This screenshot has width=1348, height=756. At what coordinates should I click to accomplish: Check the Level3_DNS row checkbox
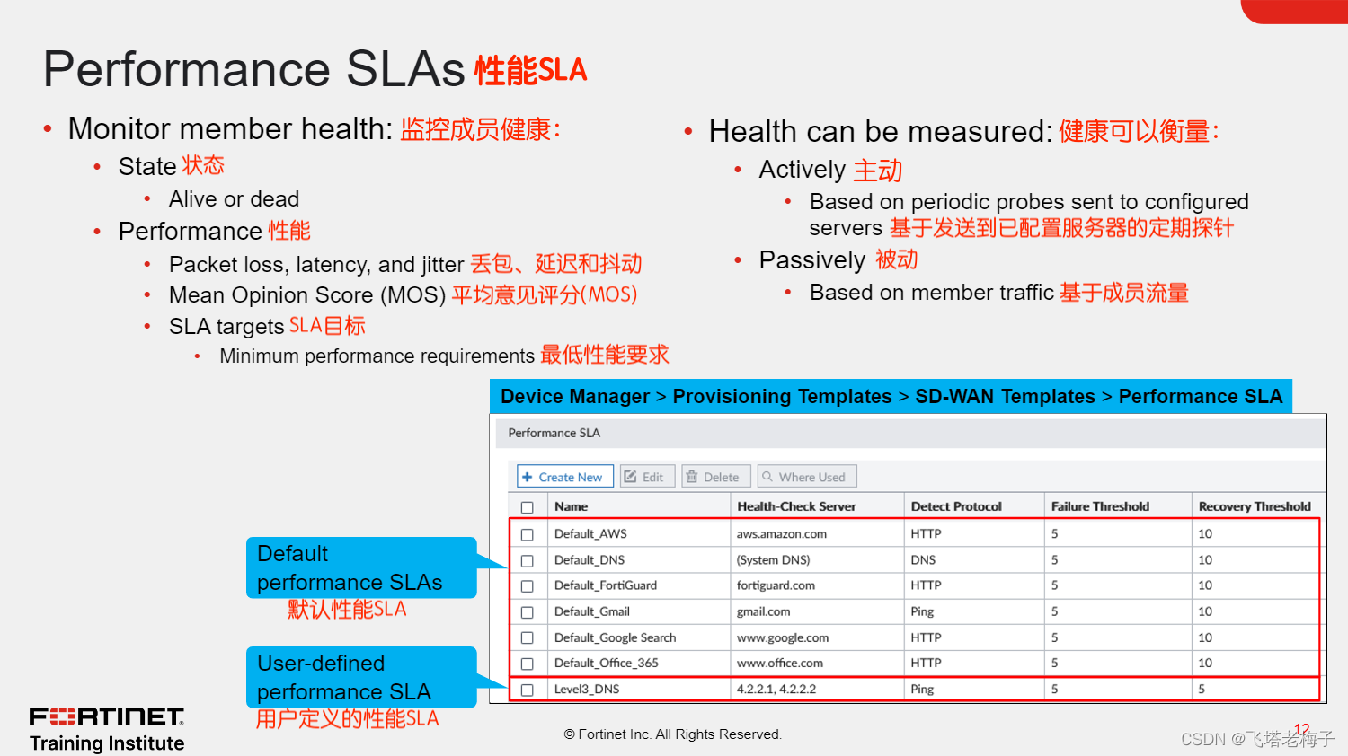(528, 690)
